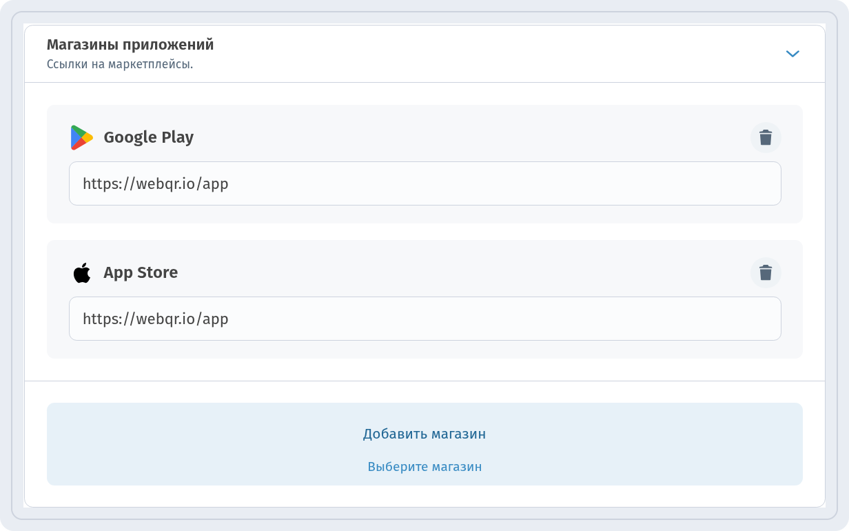Delete the App Store entry
The image size is (849, 531).
click(x=766, y=272)
